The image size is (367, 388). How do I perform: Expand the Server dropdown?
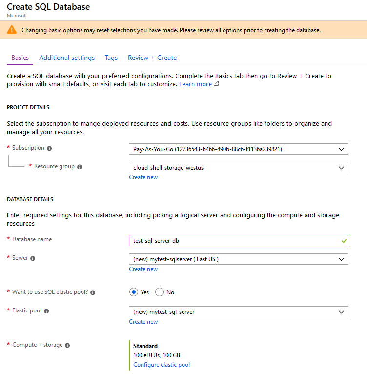tap(238, 259)
